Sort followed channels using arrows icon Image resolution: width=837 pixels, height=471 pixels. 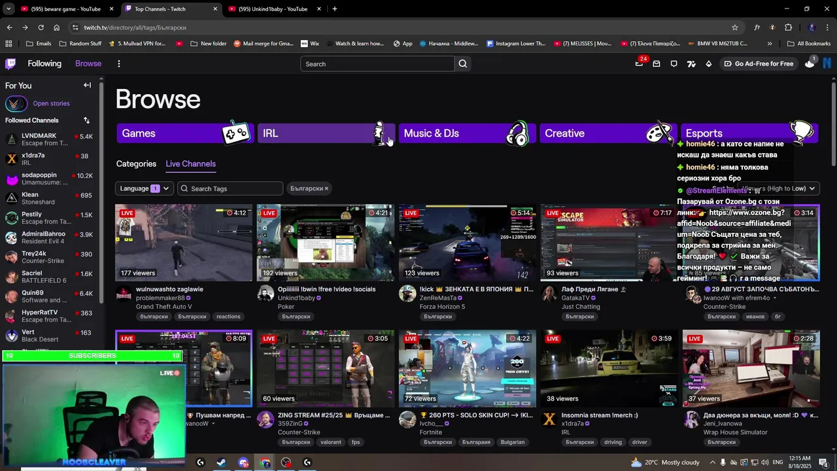click(86, 120)
